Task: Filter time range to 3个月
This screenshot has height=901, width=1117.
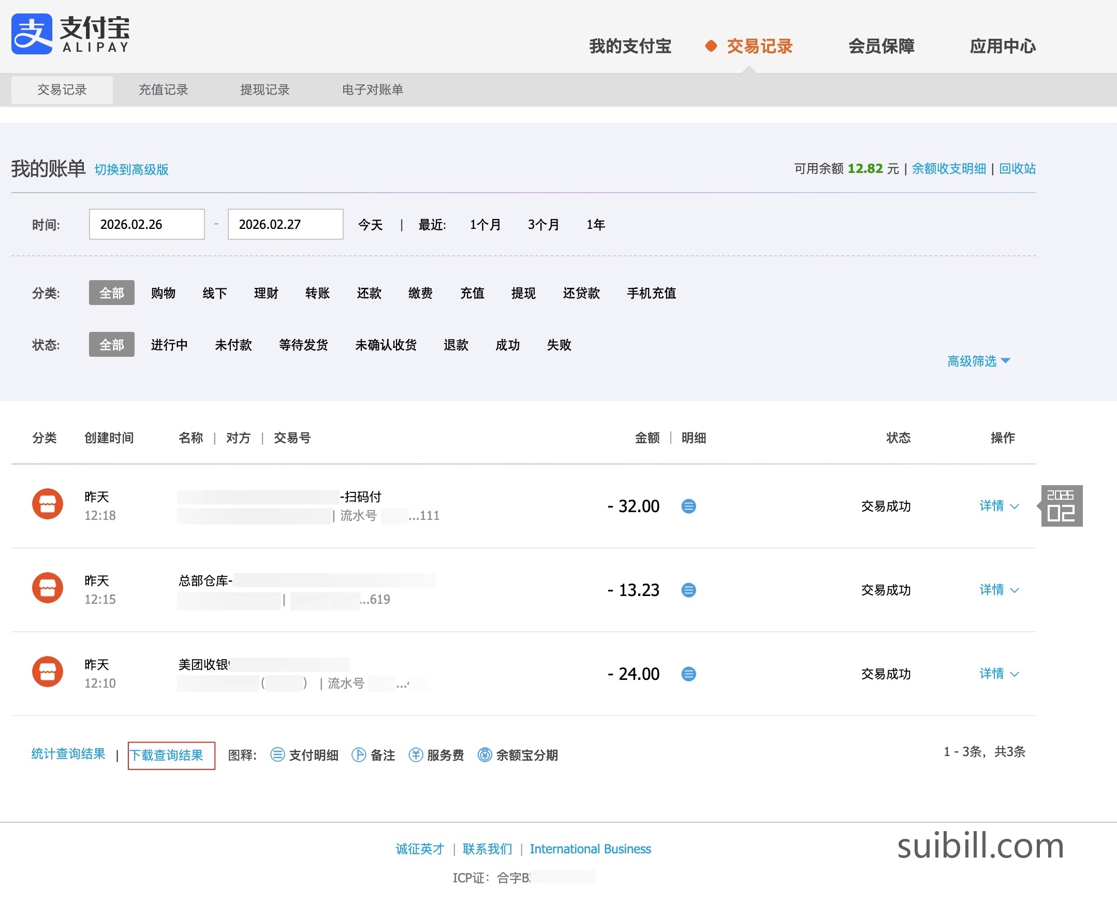Action: click(543, 225)
